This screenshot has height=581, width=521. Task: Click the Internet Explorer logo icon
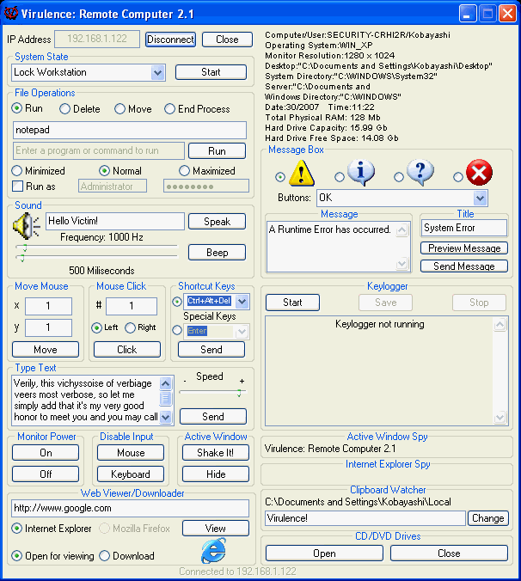click(213, 551)
